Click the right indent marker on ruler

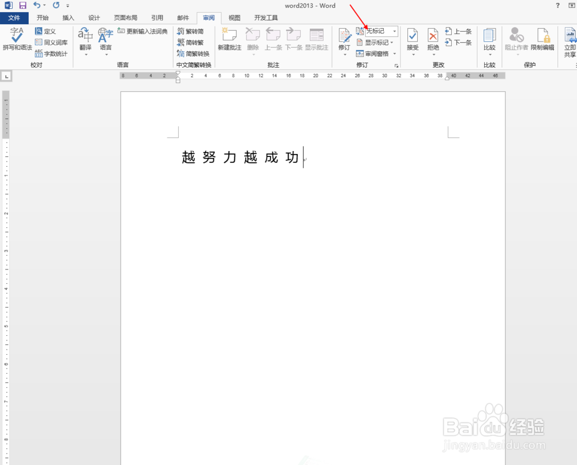click(x=447, y=78)
